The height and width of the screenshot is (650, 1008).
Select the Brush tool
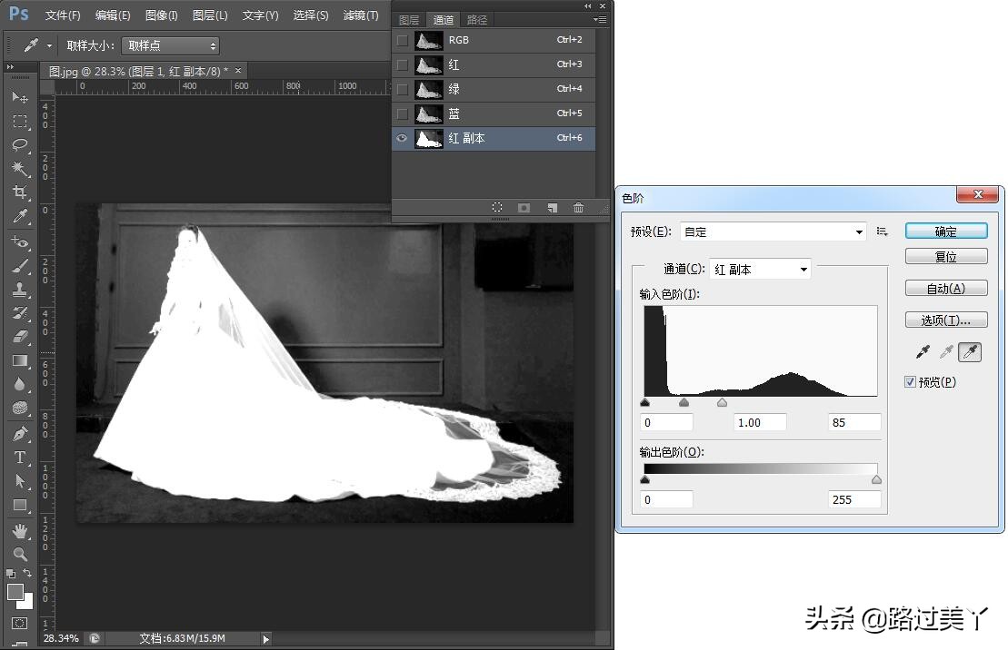point(20,266)
